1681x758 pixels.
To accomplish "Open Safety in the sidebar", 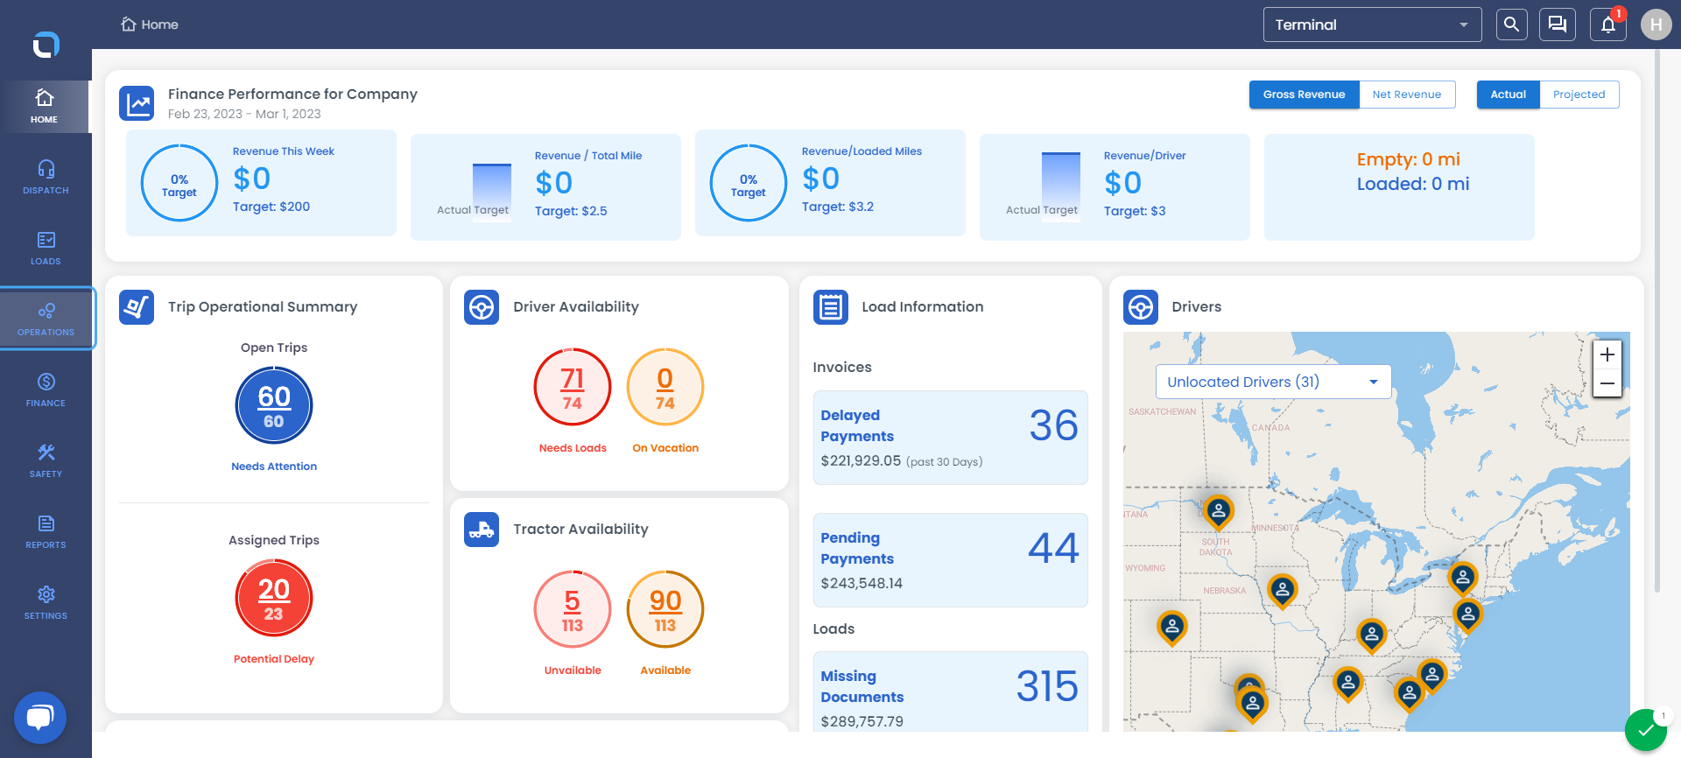I will (x=46, y=460).
